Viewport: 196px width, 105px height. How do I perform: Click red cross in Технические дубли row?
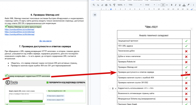pyautogui.click(x=186, y=51)
